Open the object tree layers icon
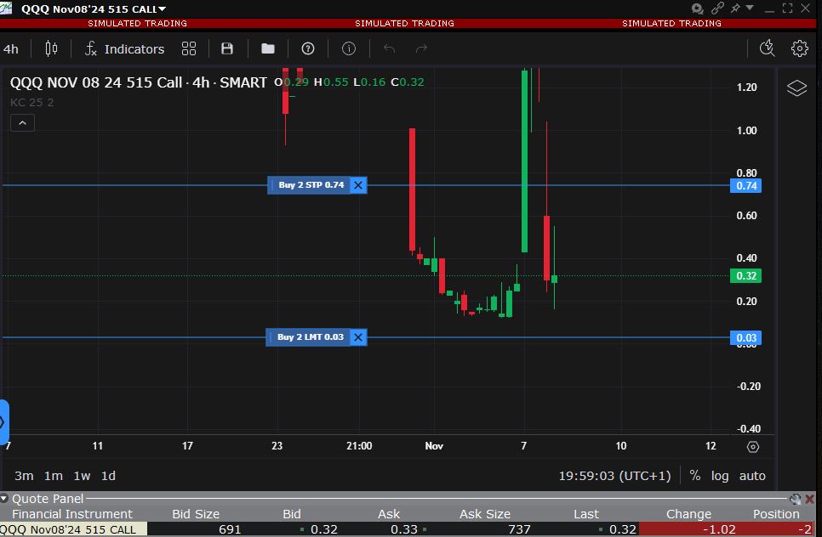 (796, 88)
